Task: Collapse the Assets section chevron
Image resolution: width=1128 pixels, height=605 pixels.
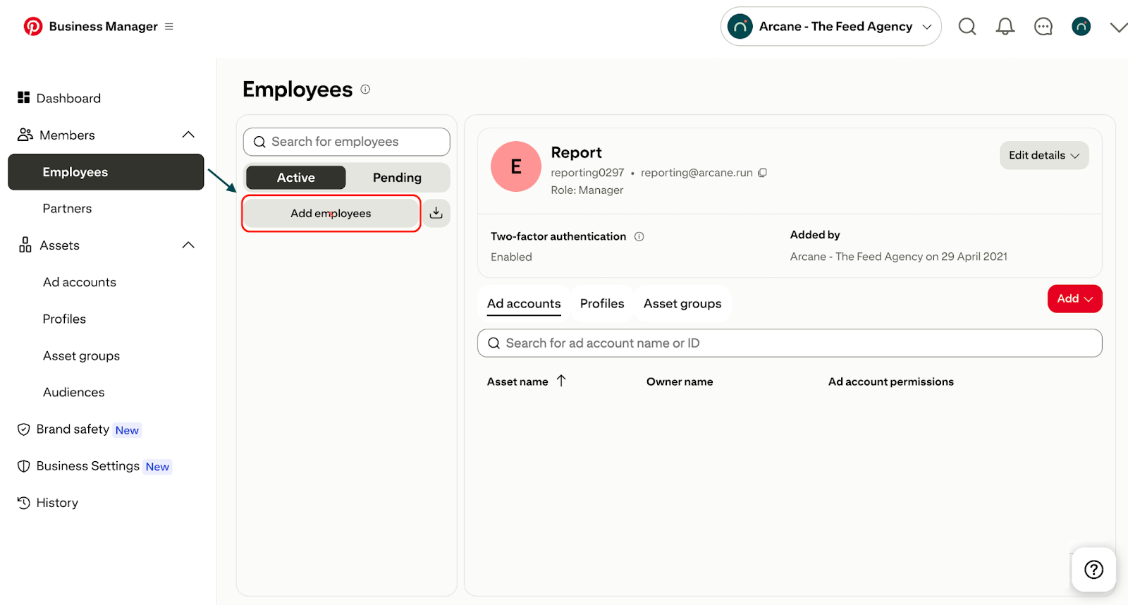Action: 188,245
